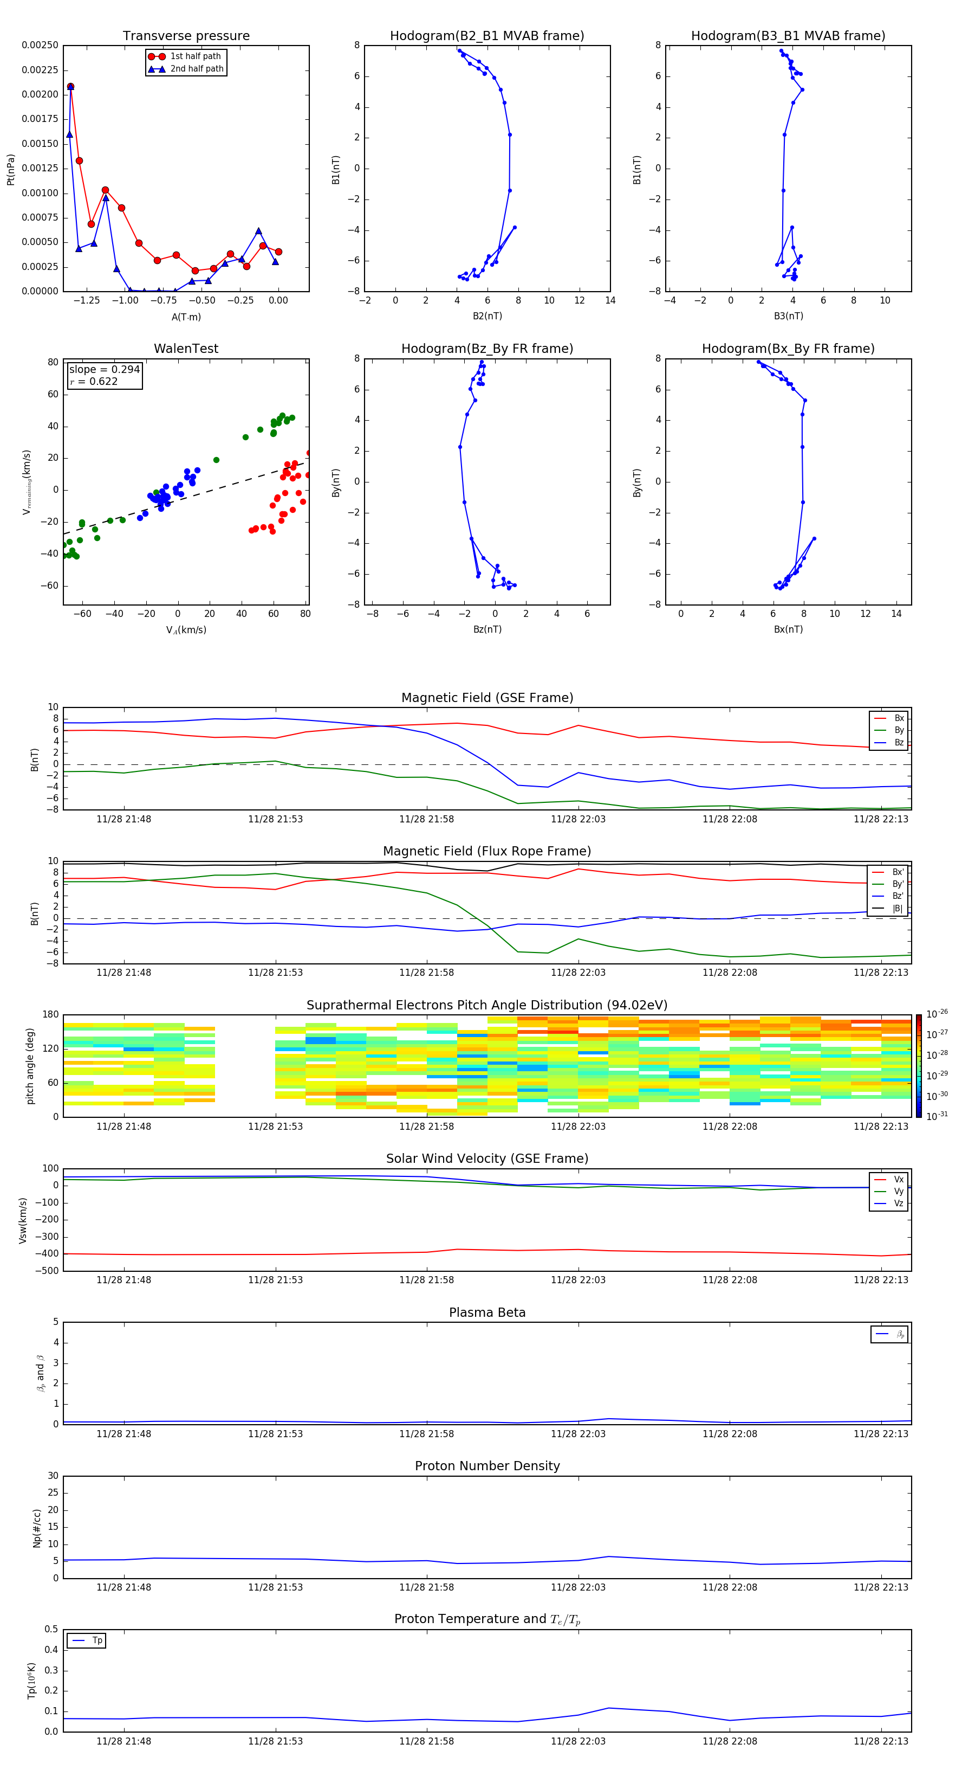This screenshot has width=975, height=1789.
Task: Click the βp legend in Plasma Beta
Action: coord(889,1334)
